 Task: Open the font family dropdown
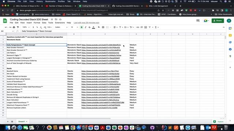click(x=61, y=27)
